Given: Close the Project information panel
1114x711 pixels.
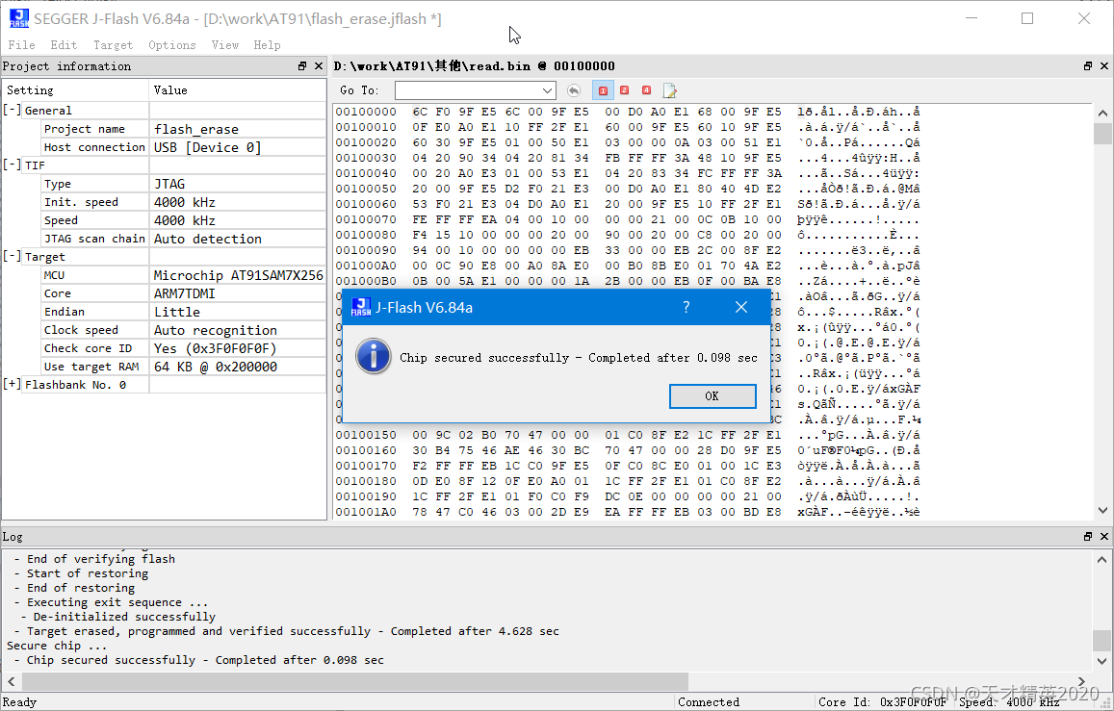Looking at the screenshot, I should (319, 66).
